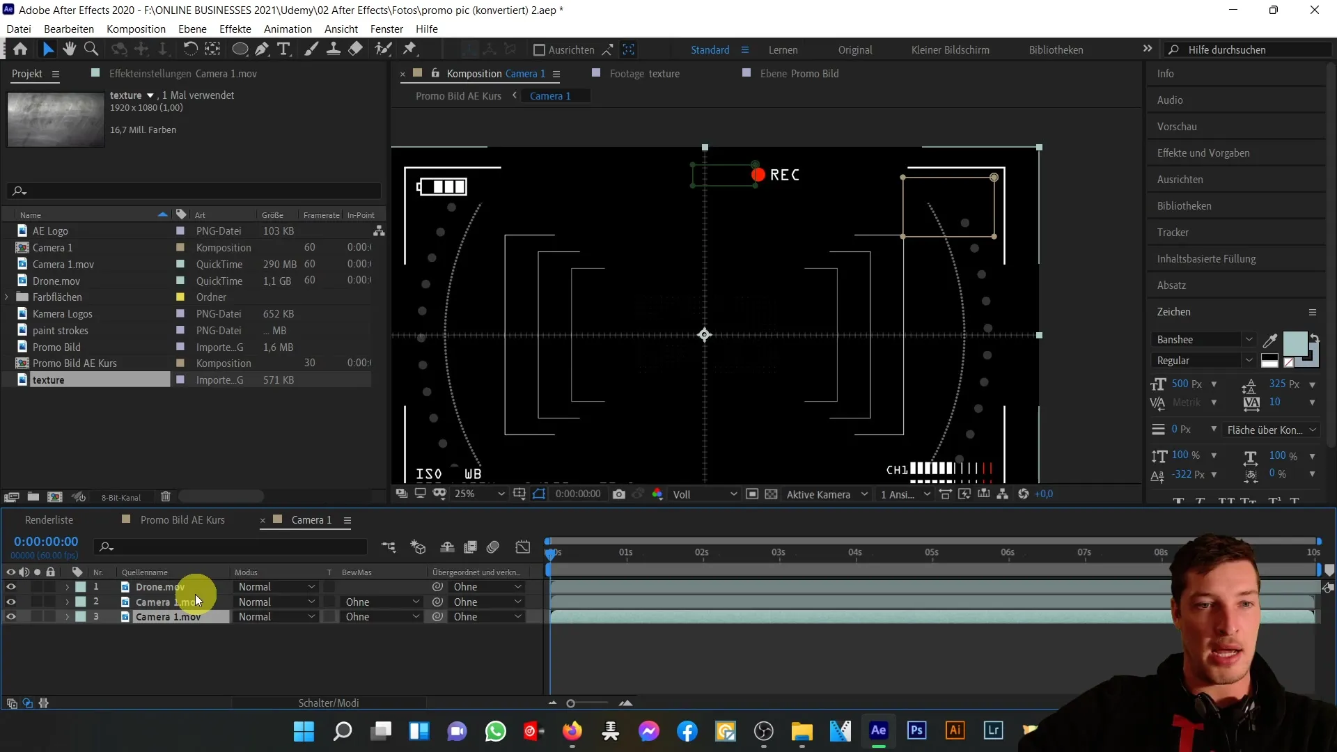Expand the Übergeordnet dropdown for Camera 1.mov

(x=487, y=602)
